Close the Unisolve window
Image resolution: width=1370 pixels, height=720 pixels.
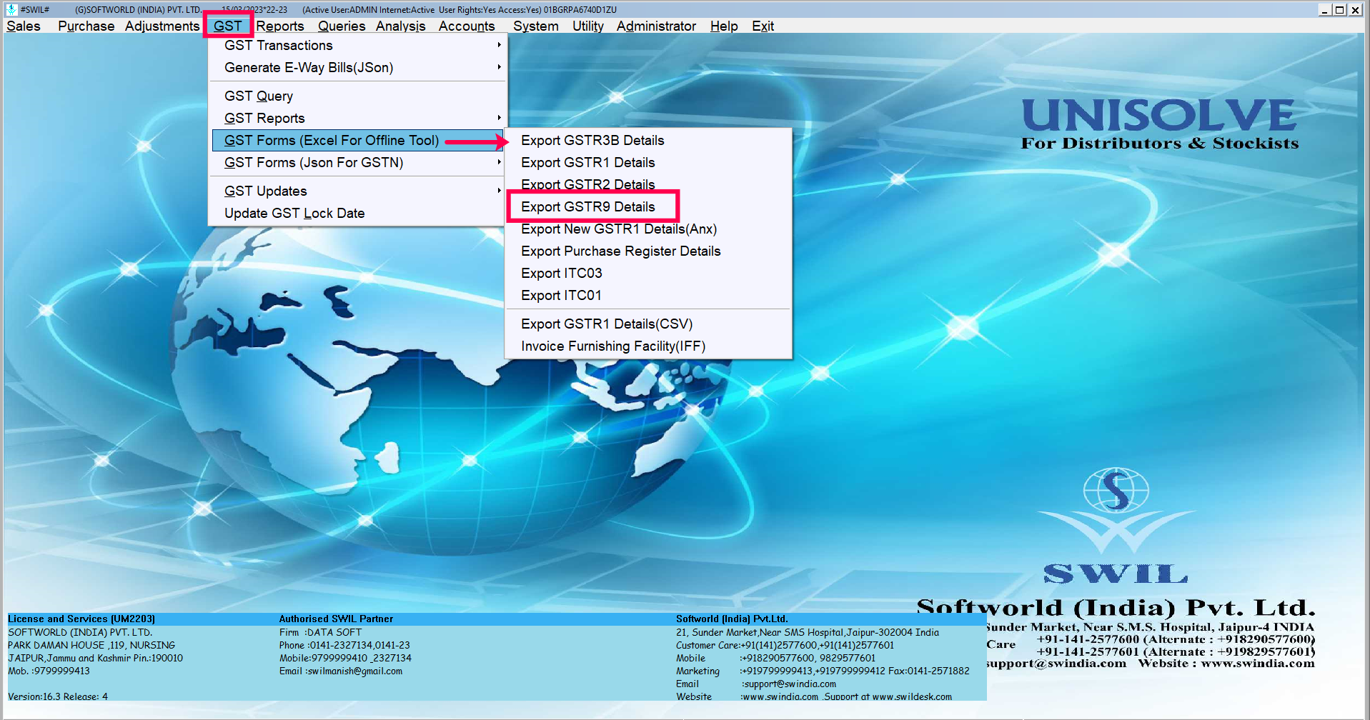pyautogui.click(x=1354, y=10)
